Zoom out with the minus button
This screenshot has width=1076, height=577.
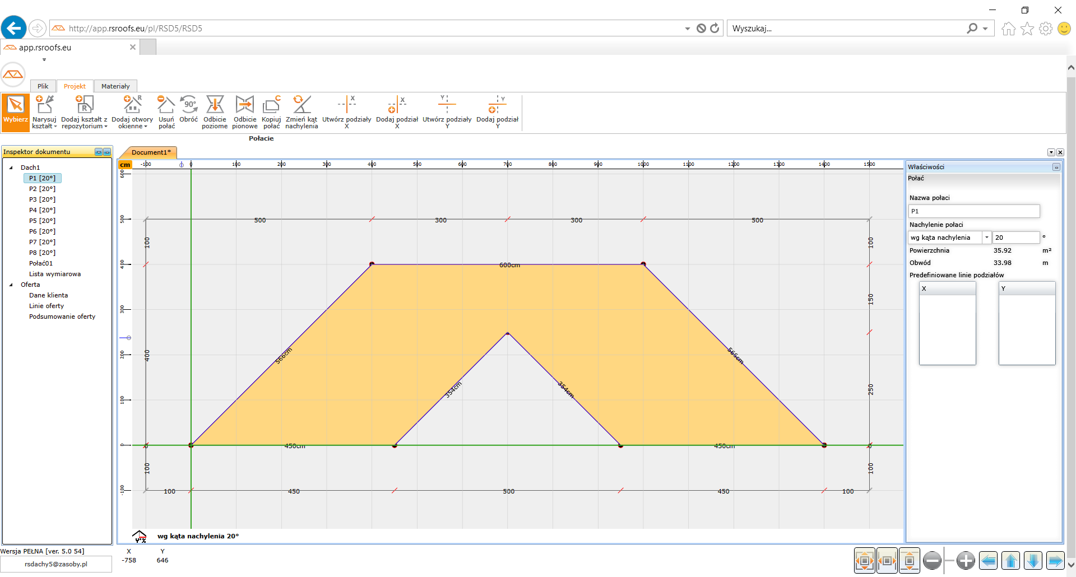pyautogui.click(x=932, y=560)
